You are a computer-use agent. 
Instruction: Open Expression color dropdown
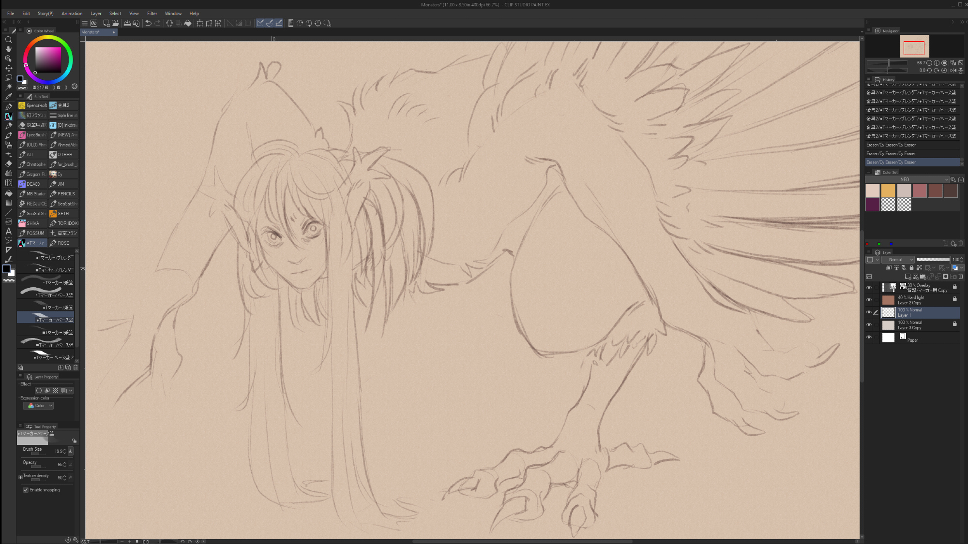pyautogui.click(x=39, y=406)
